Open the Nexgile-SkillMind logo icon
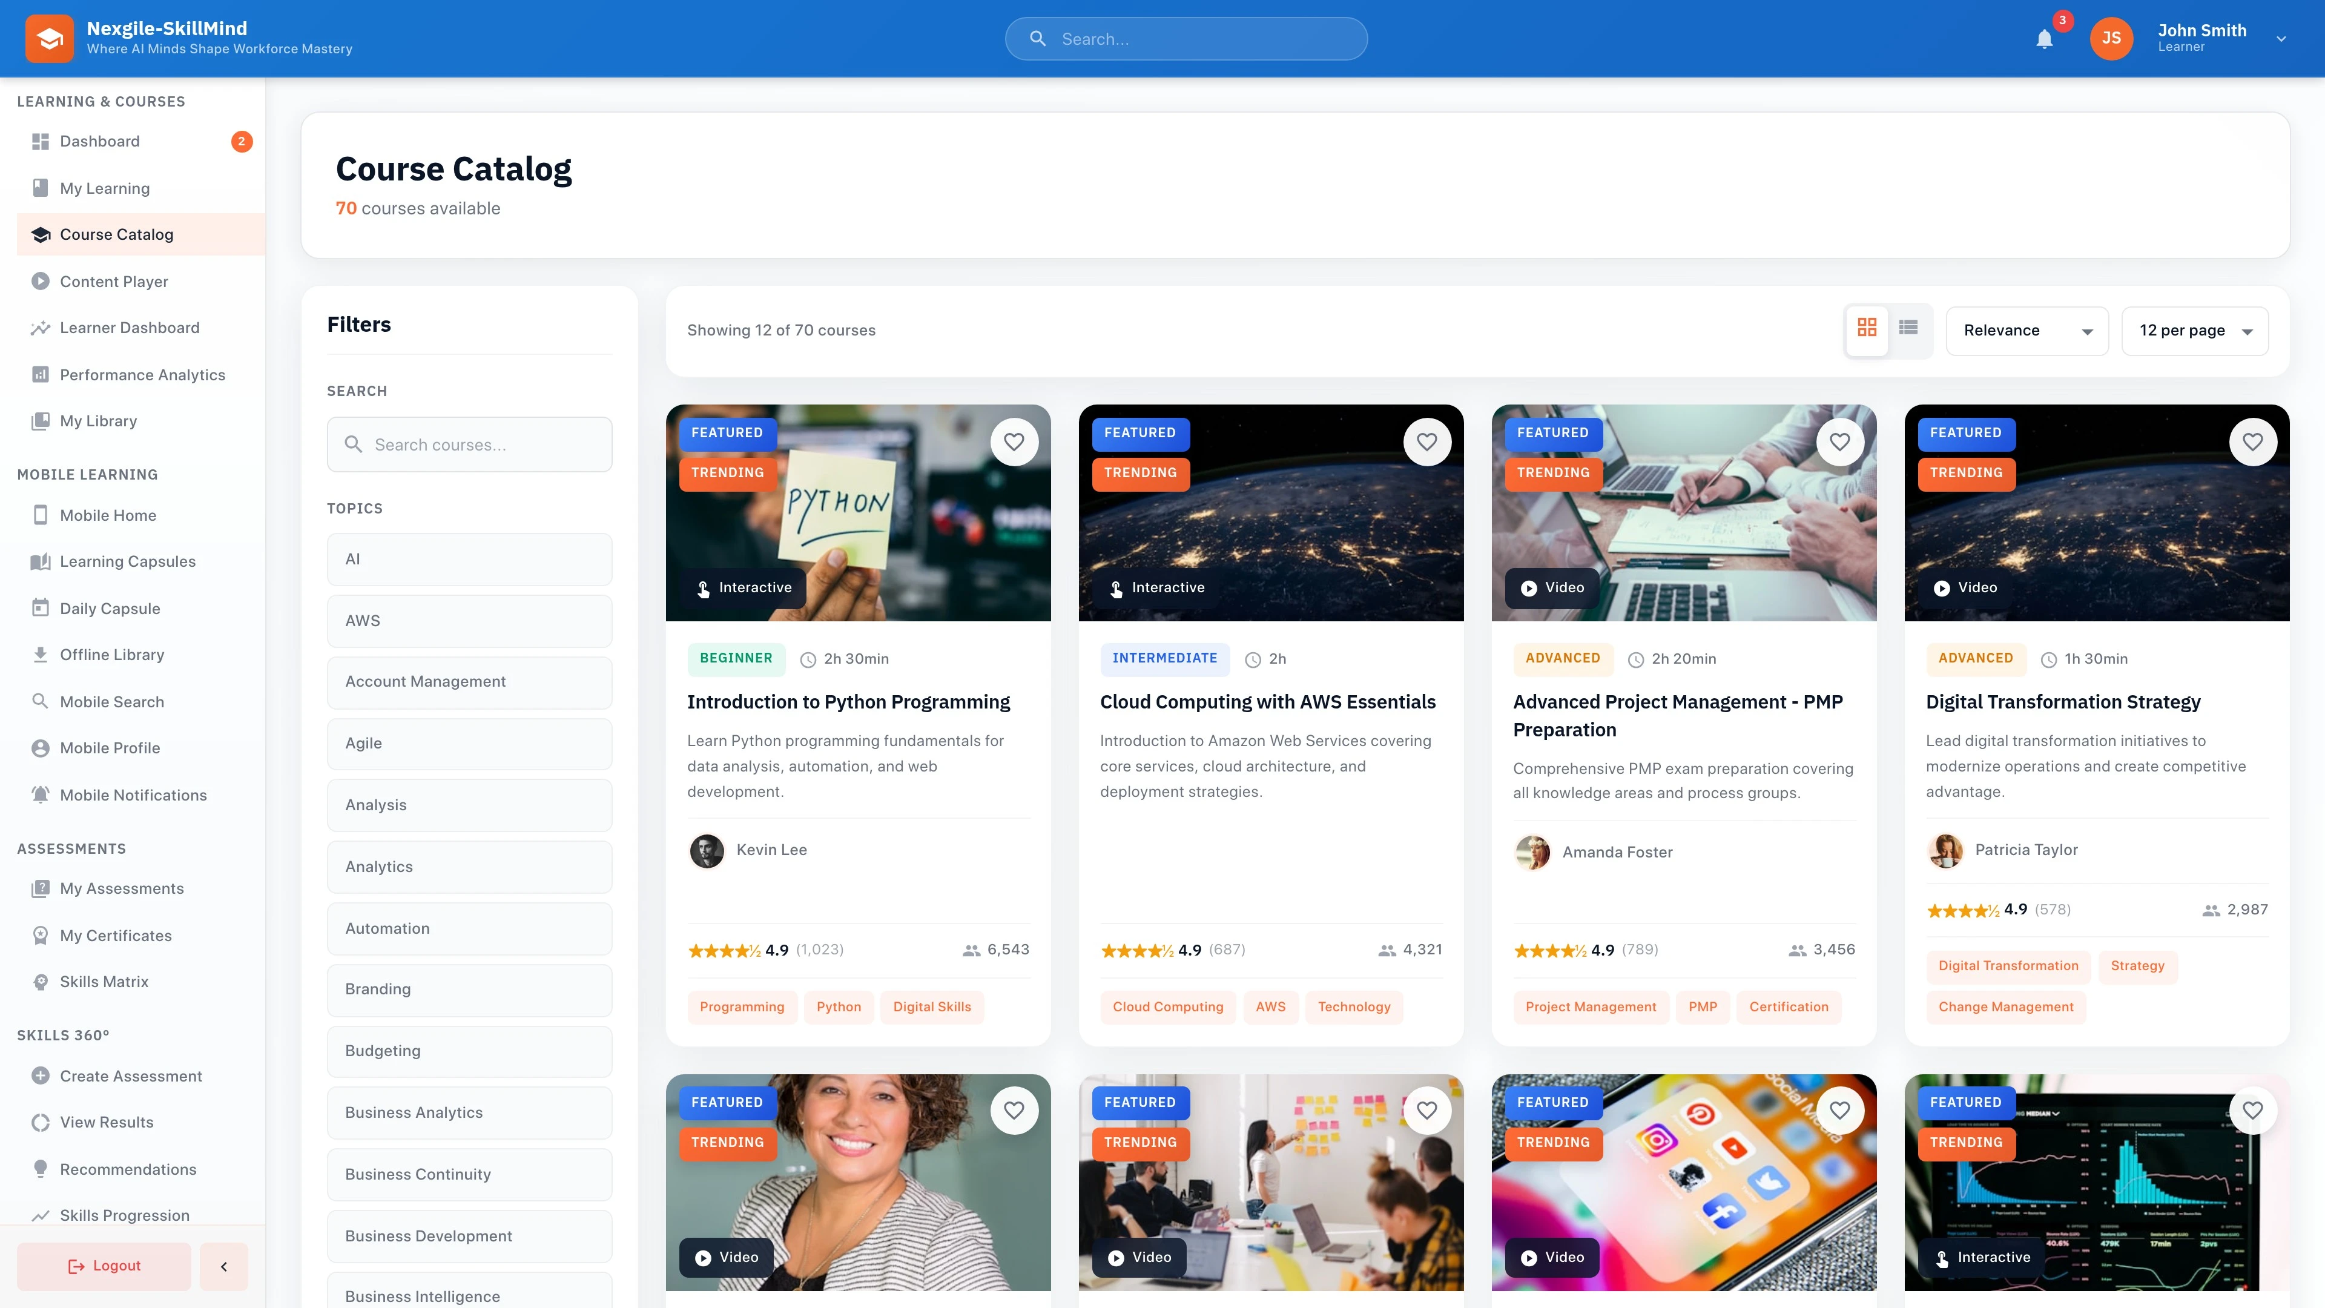Screen dimensions: 2325x1308 50,38
